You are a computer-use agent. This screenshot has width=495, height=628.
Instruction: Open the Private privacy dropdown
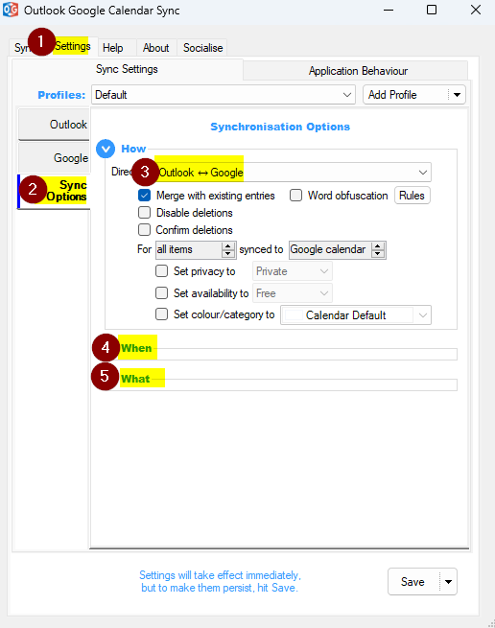coord(293,271)
